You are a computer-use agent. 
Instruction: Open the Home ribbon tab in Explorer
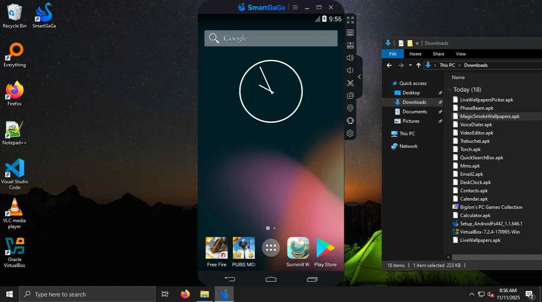pos(415,54)
